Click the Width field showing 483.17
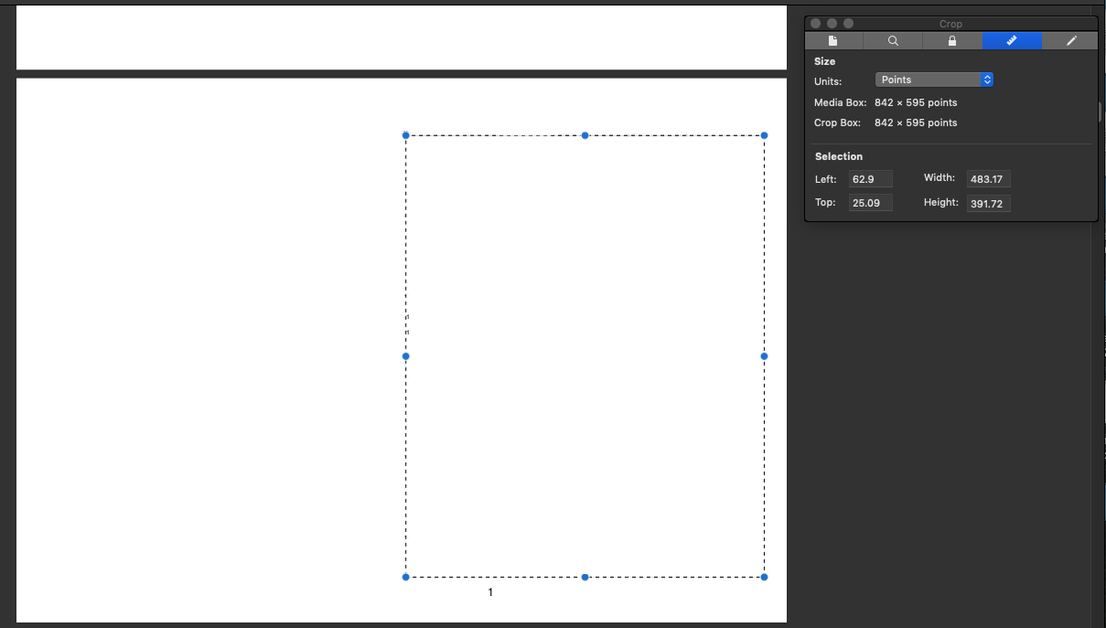This screenshot has width=1106, height=628. click(x=988, y=178)
